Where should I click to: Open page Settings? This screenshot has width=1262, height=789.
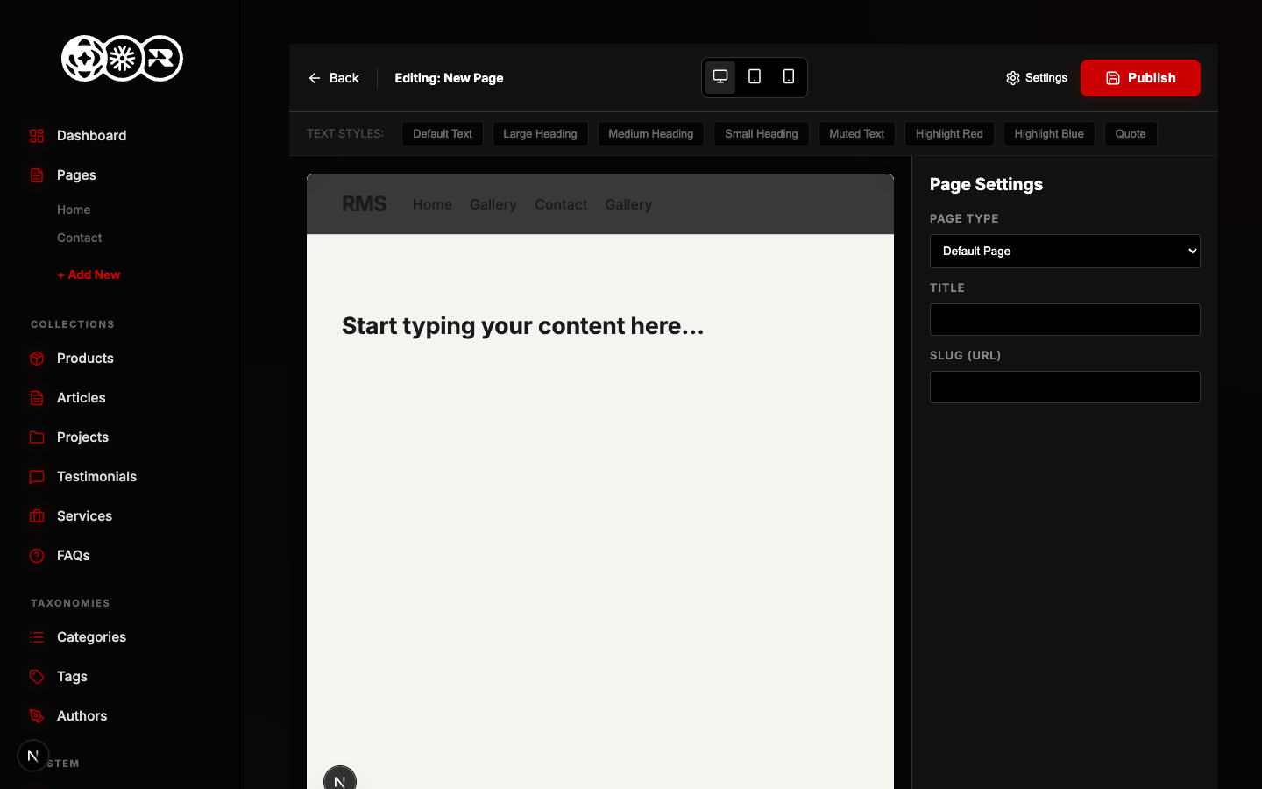[x=1037, y=78]
